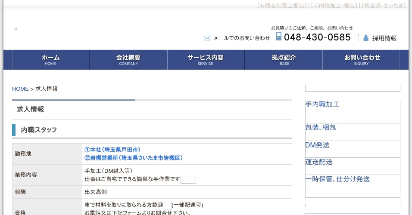Select お問い合わせ INQUIRY menu item
The image size is (412, 215).
click(362, 60)
